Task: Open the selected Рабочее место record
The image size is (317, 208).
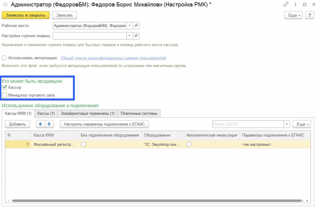Action: [136, 25]
